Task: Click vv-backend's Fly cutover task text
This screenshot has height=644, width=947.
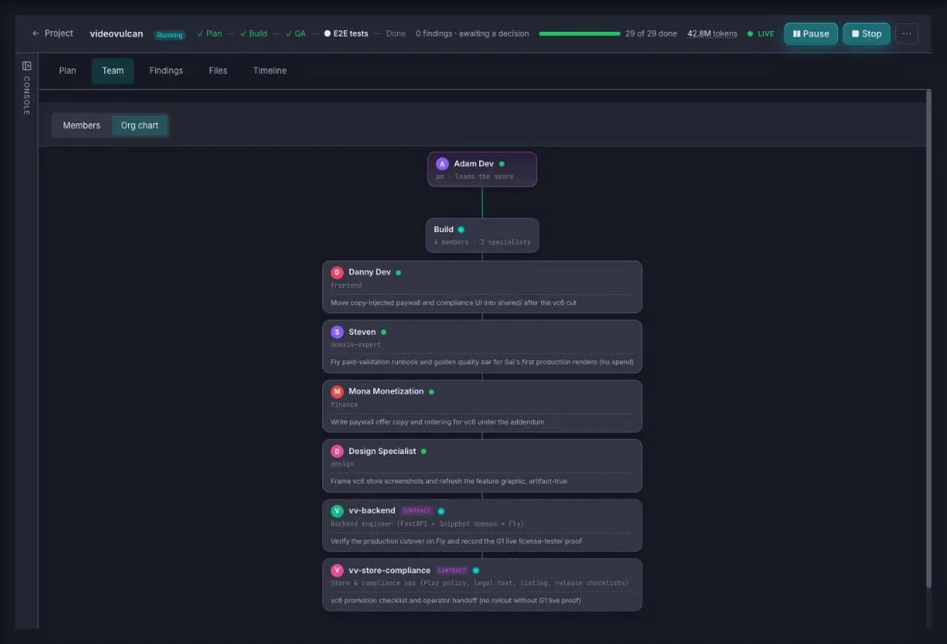Action: pyautogui.click(x=456, y=541)
